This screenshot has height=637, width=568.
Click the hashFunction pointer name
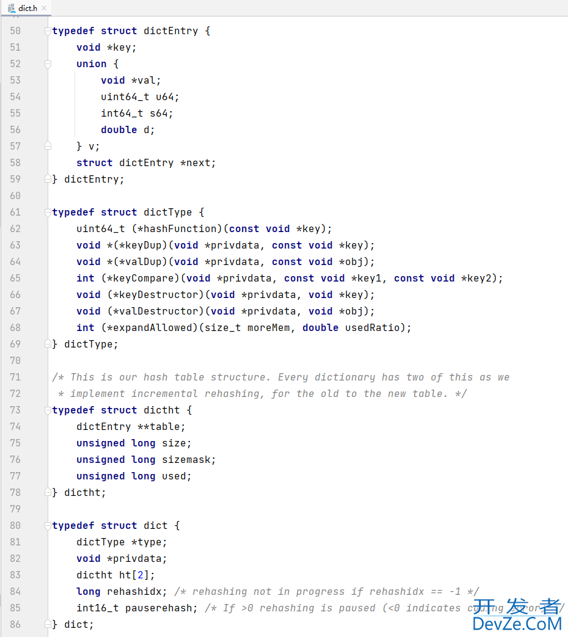(180, 228)
